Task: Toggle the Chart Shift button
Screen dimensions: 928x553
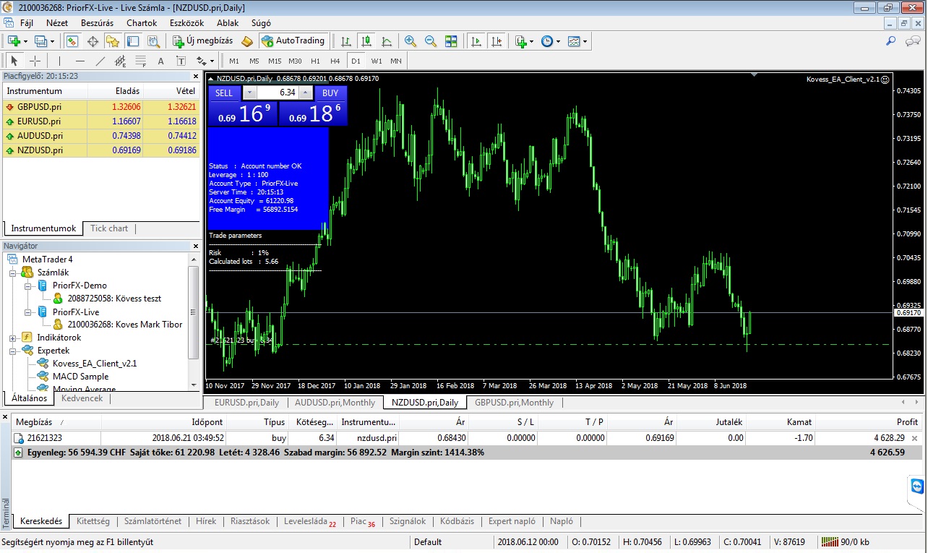Action: pyautogui.click(x=496, y=41)
